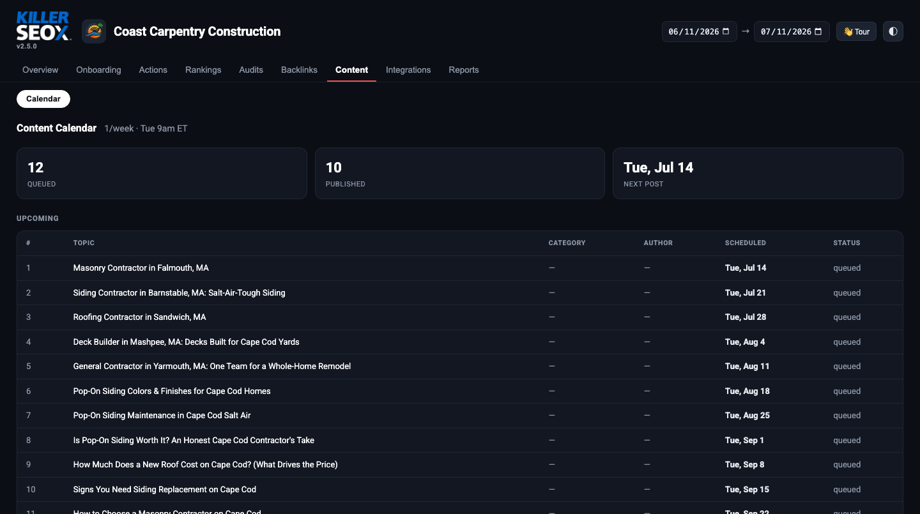Select topic General Contractor in Yarmouth, MA
This screenshot has width=920, height=514.
click(x=212, y=367)
